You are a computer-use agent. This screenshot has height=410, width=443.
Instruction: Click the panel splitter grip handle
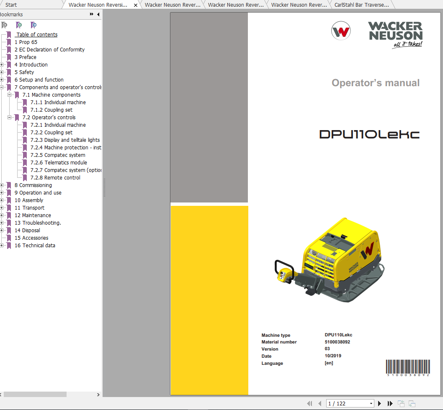click(x=104, y=187)
